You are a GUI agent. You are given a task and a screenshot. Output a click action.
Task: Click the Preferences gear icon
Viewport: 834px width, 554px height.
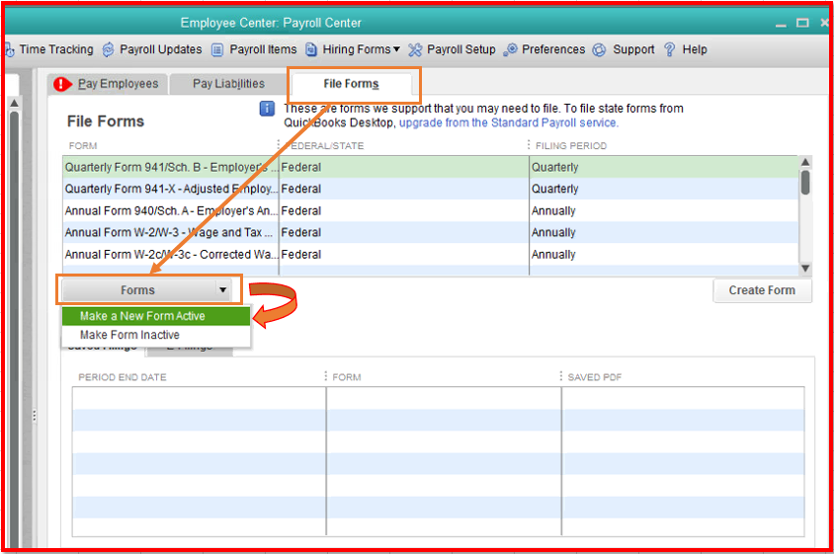tap(510, 49)
